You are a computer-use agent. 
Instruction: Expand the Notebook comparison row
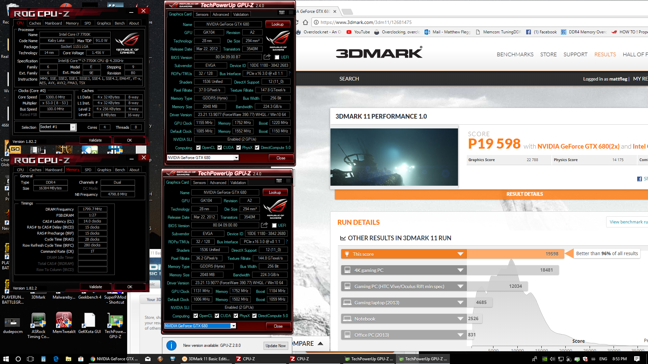[x=460, y=318]
